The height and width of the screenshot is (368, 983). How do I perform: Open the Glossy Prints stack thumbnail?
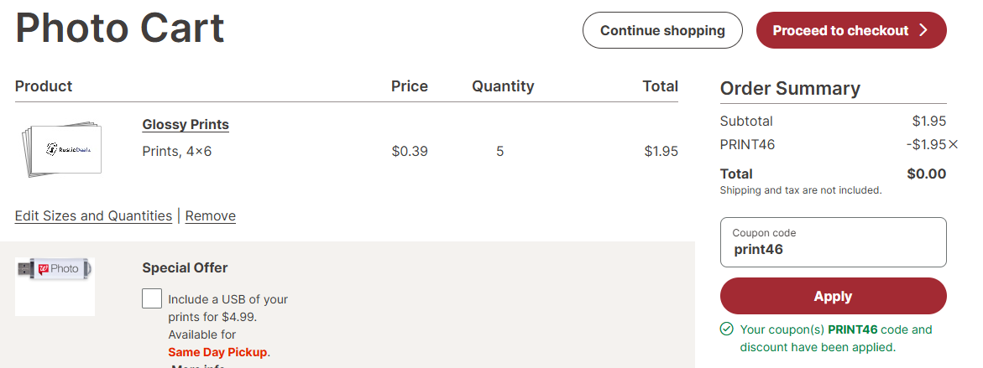coord(62,150)
